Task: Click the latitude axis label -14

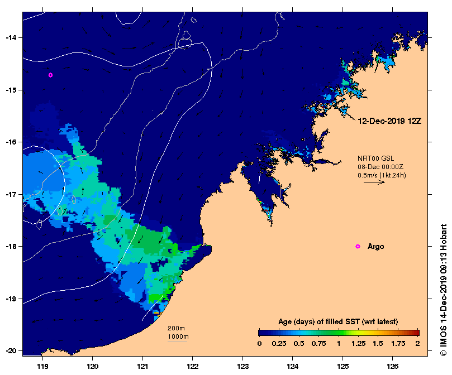Action: (11, 38)
